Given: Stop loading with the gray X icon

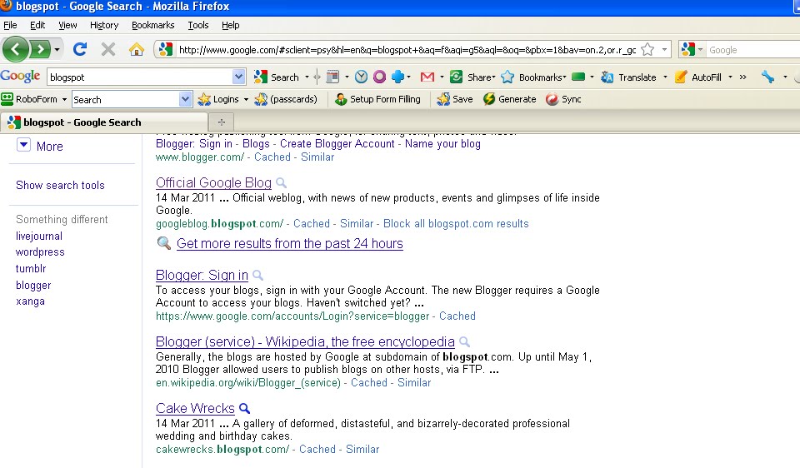Looking at the screenshot, I should [108, 49].
